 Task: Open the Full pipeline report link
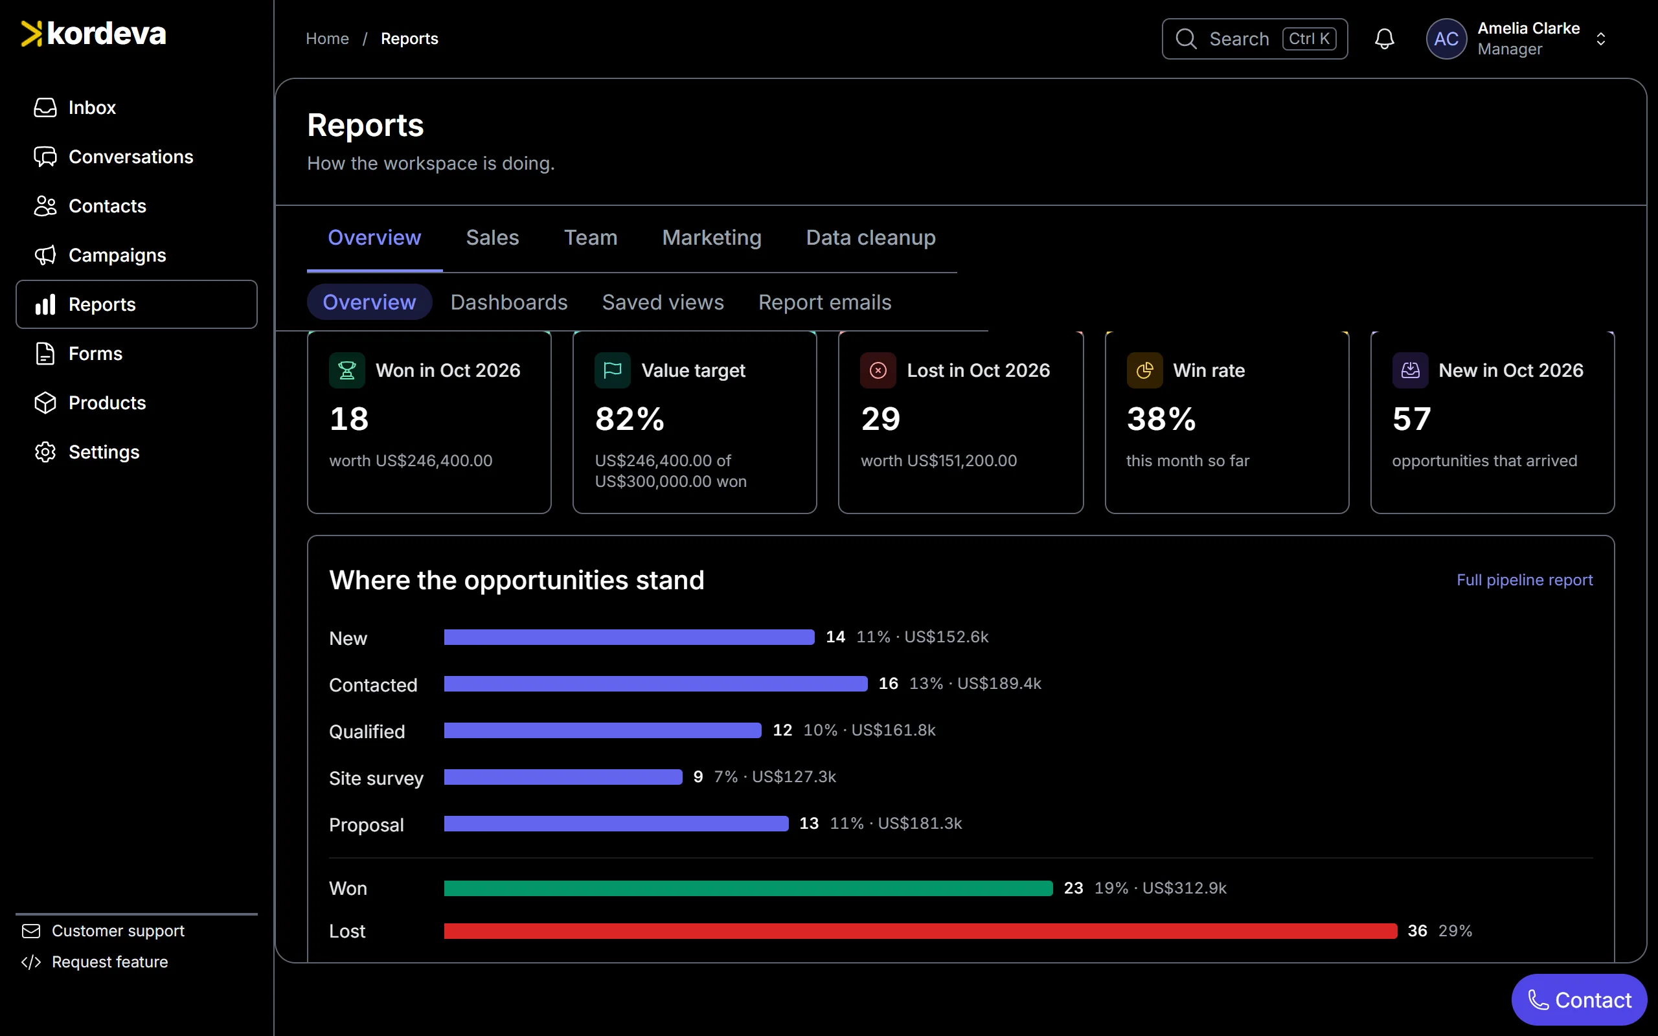click(1525, 580)
